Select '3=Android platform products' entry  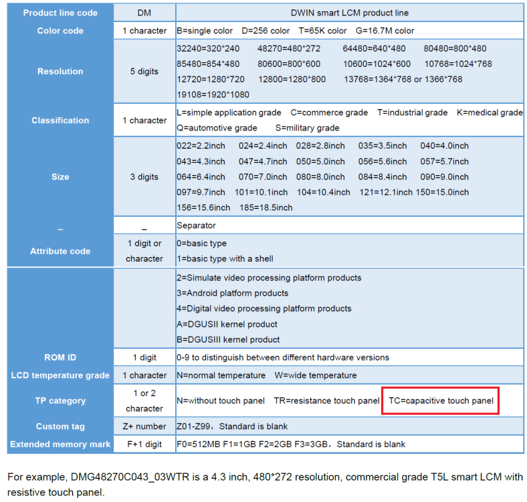point(233,293)
